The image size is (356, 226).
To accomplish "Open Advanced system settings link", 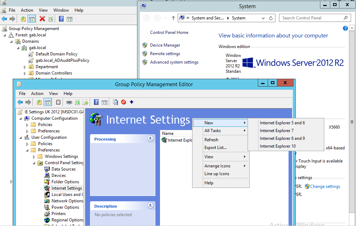I will tap(174, 62).
